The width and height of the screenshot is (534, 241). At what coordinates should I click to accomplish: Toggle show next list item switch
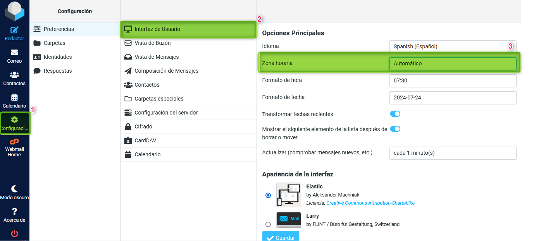(x=395, y=129)
